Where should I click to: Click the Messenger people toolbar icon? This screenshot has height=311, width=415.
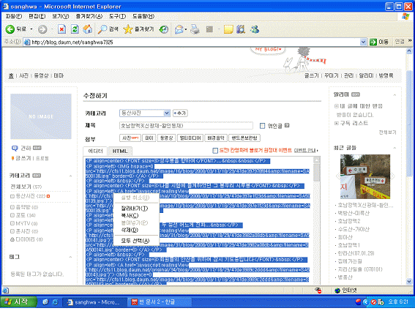[255, 29]
